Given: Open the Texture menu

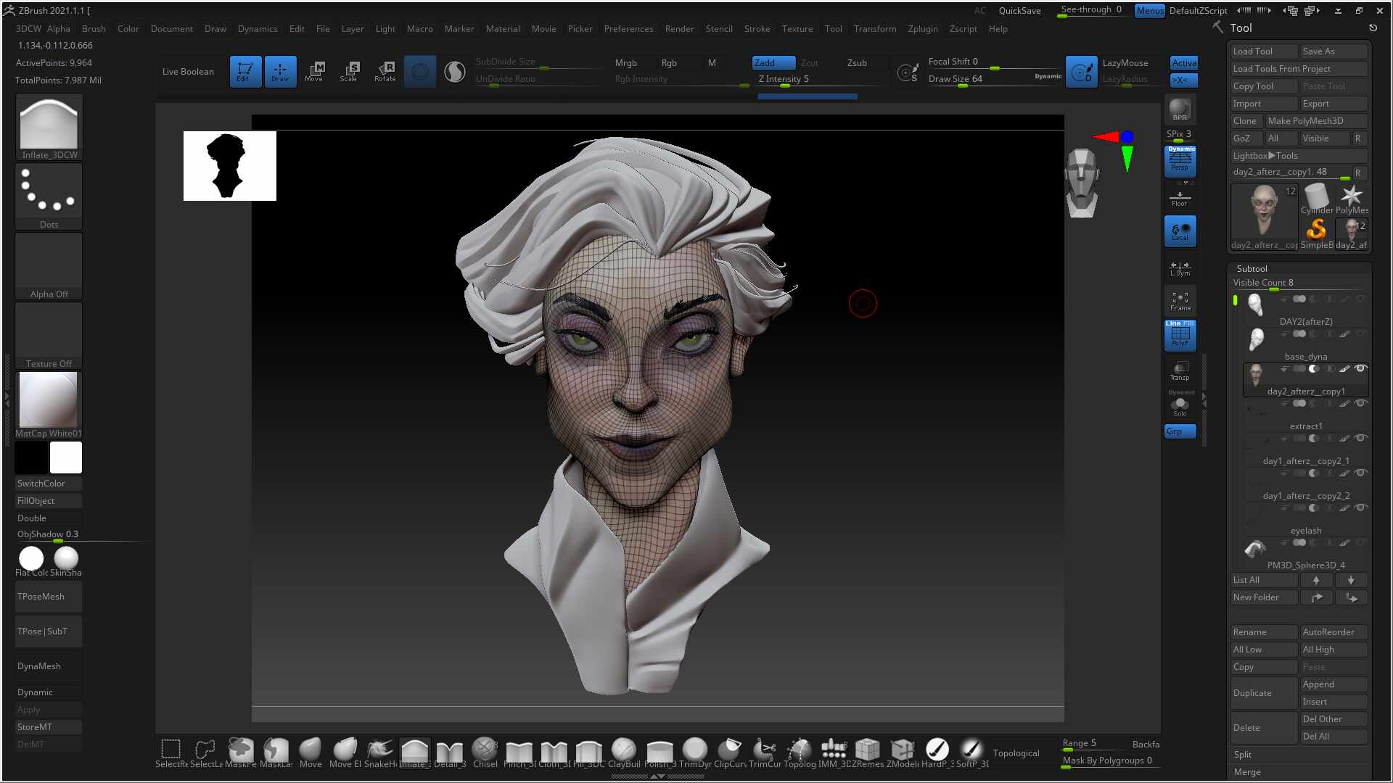Looking at the screenshot, I should 797,29.
